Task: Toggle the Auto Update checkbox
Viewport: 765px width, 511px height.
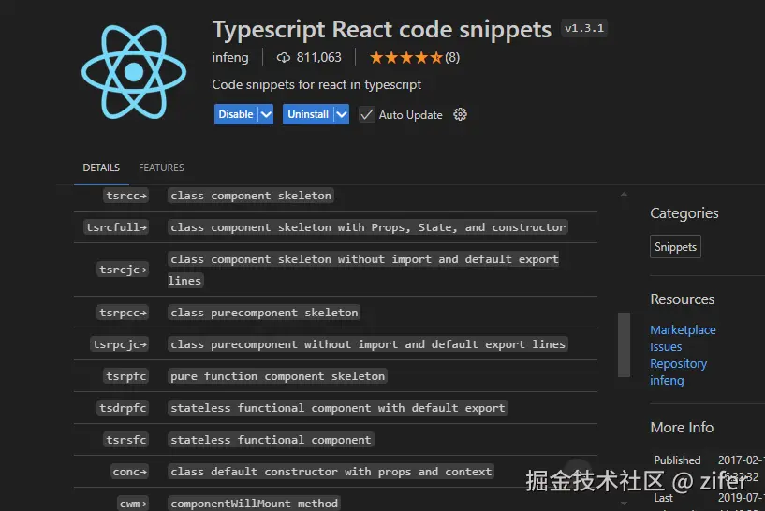Action: pyautogui.click(x=366, y=114)
